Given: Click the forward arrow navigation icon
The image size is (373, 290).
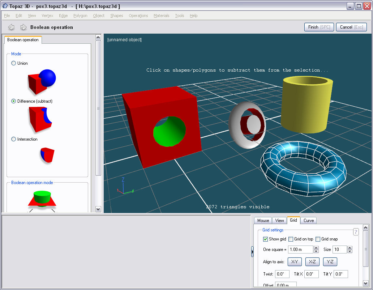Looking at the screenshot, I should click(x=23, y=27).
